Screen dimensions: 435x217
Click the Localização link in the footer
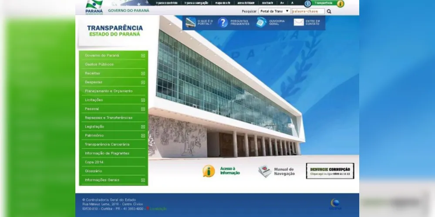pyautogui.click(x=158, y=209)
